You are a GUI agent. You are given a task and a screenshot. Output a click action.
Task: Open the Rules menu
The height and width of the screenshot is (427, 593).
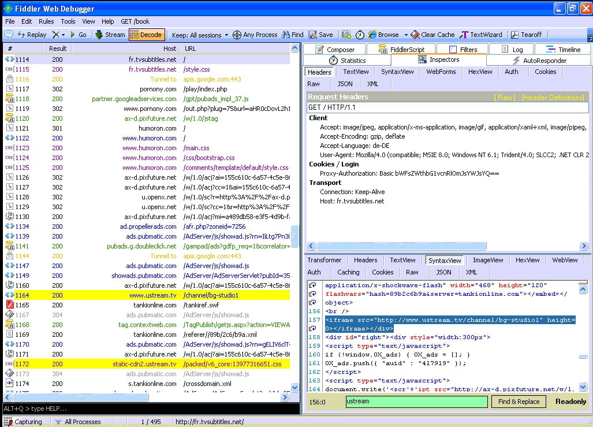[x=46, y=21]
